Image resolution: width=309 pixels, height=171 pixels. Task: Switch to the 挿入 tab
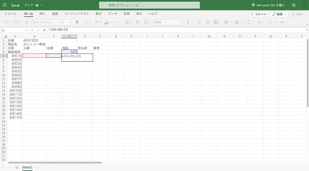click(42, 14)
